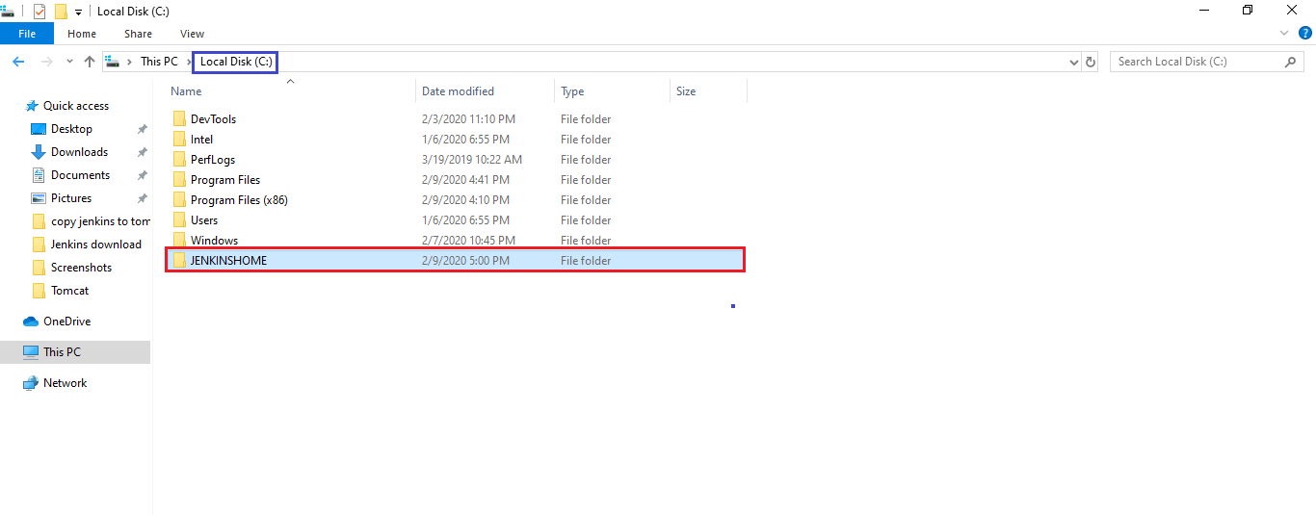Click the date 3/19/2019 10:22 AM
Image resolution: width=1316 pixels, height=515 pixels.
472,160
